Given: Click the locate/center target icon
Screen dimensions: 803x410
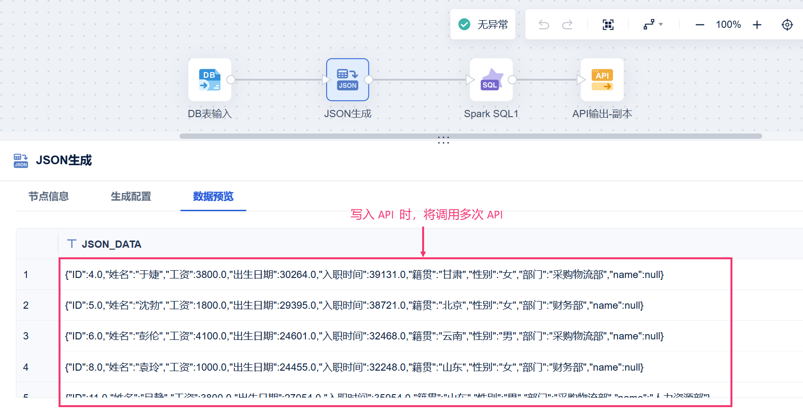Looking at the screenshot, I should point(787,24).
